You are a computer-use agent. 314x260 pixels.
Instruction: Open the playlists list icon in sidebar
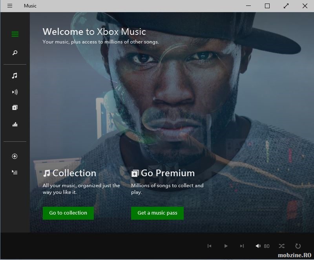15,172
